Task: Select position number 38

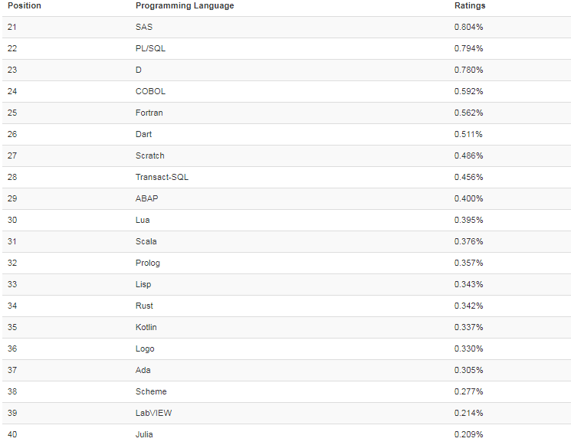Action: click(x=11, y=392)
